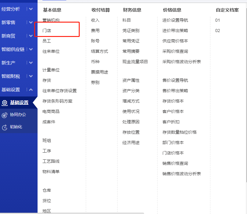Click the 基础设置 gear icon in sidebar
This screenshot has height=214, width=247.
5,103
